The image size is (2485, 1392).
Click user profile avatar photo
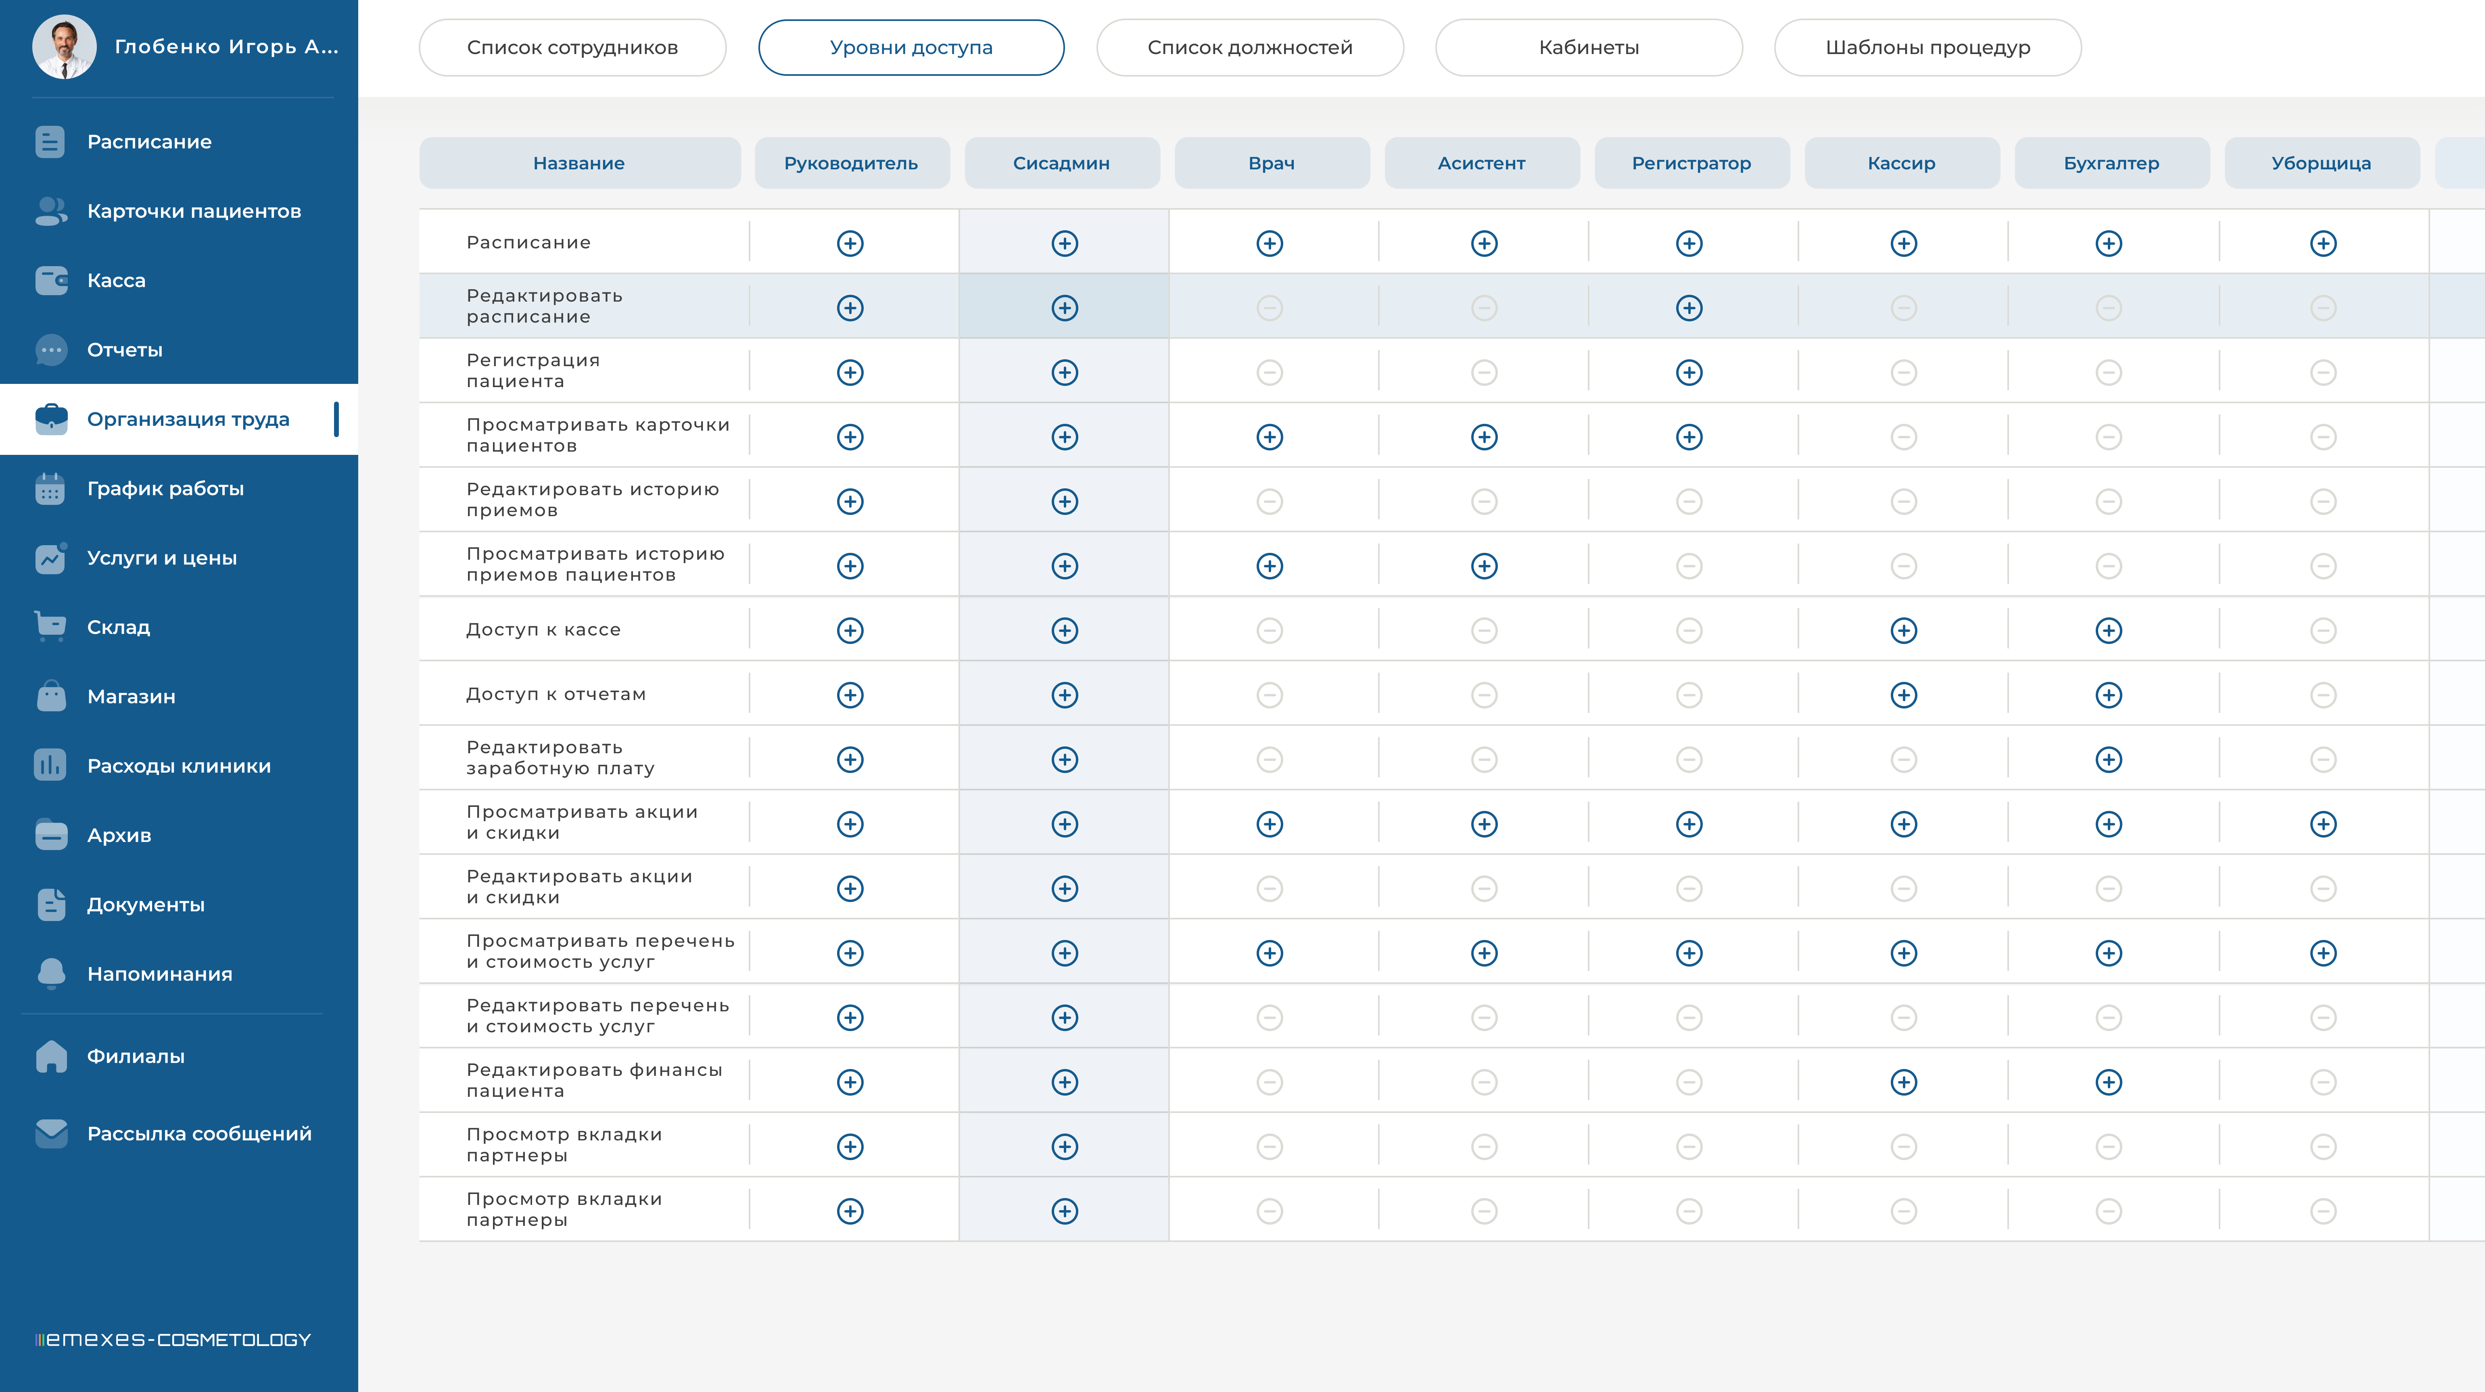pyautogui.click(x=65, y=46)
